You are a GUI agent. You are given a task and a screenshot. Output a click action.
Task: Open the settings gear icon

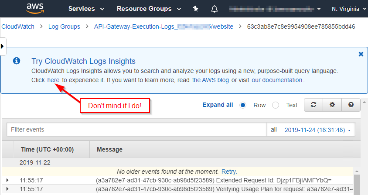pos(332,105)
